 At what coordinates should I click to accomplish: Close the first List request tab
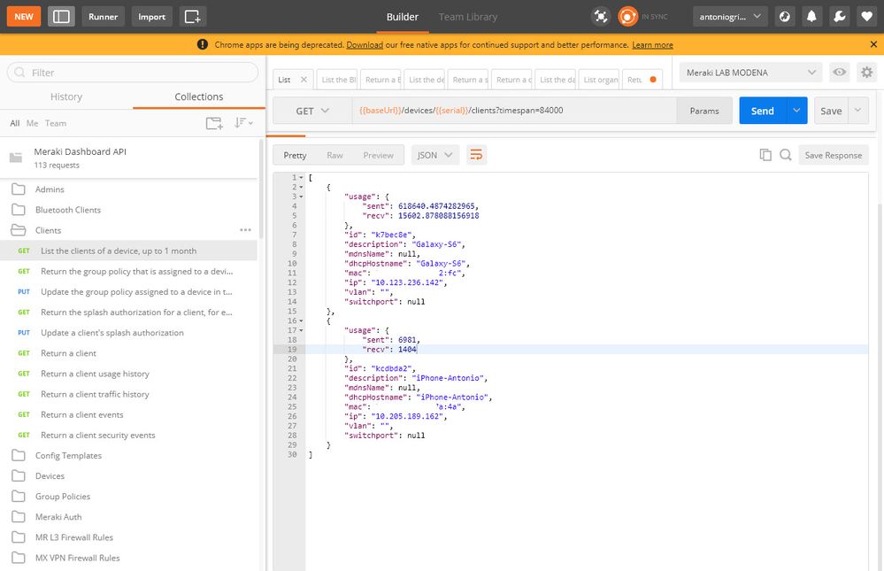(x=304, y=80)
